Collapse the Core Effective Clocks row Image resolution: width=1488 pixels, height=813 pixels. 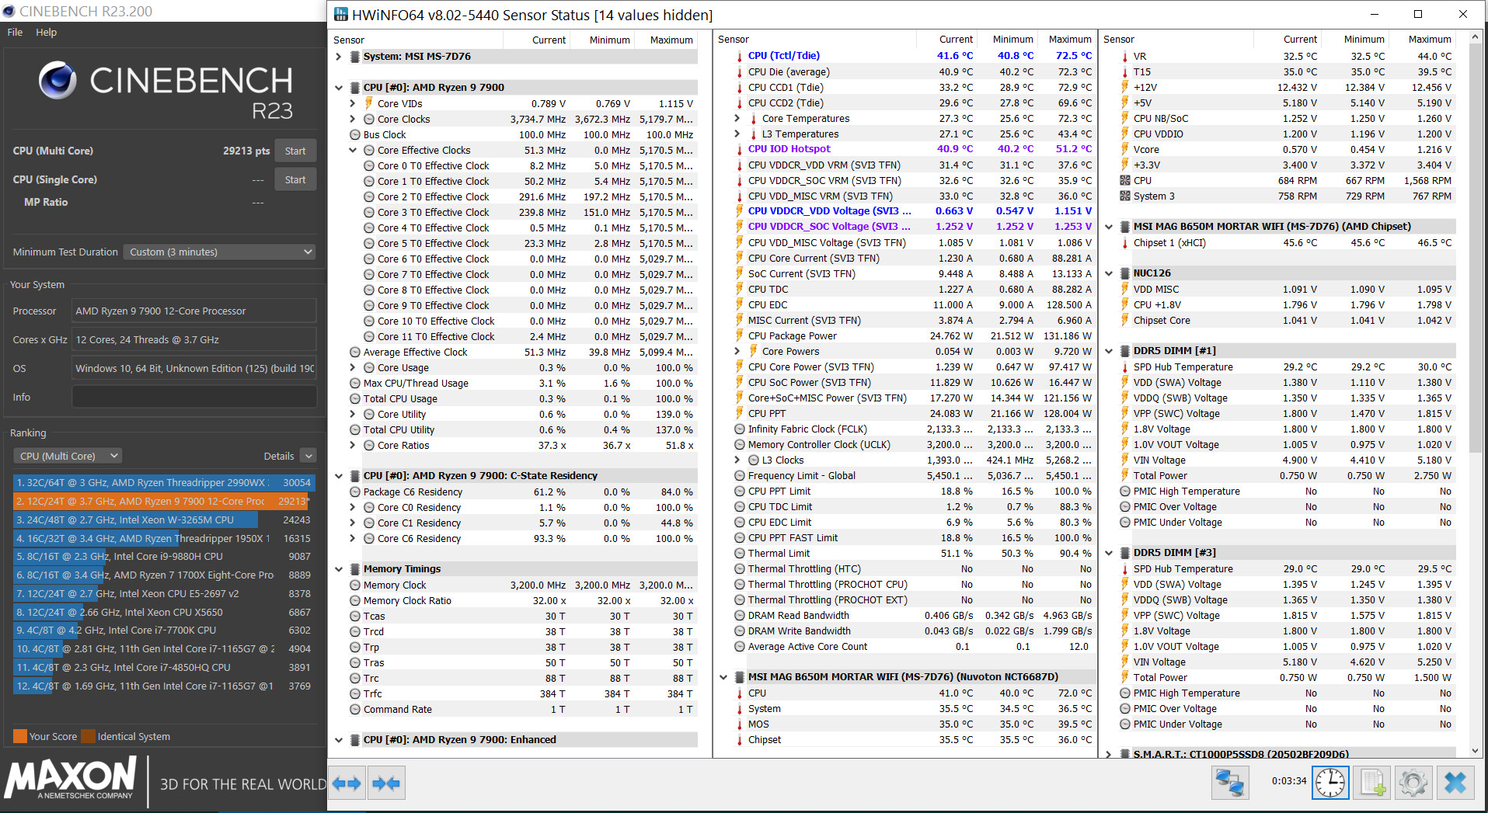[353, 150]
